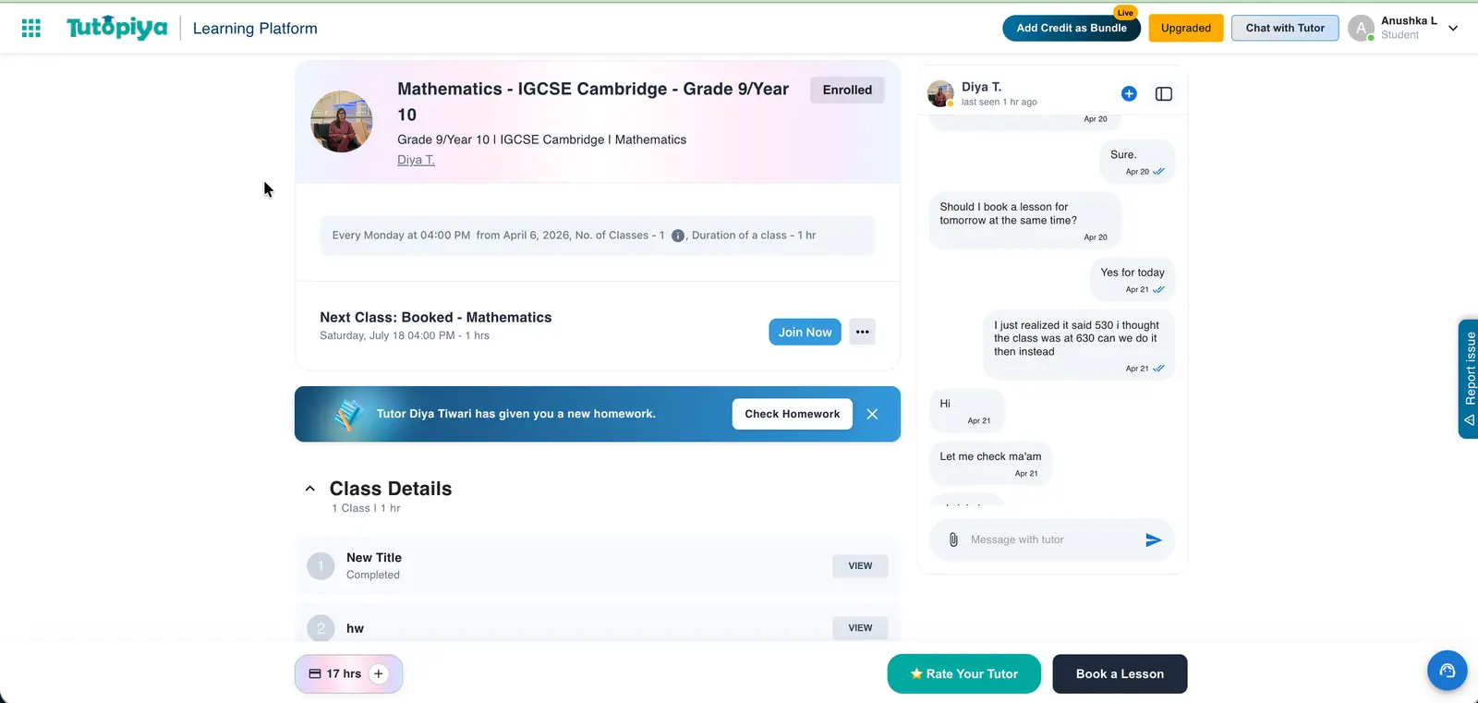This screenshot has height=703, width=1478.
Task: Add hours with the plus icon
Action: (x=379, y=673)
